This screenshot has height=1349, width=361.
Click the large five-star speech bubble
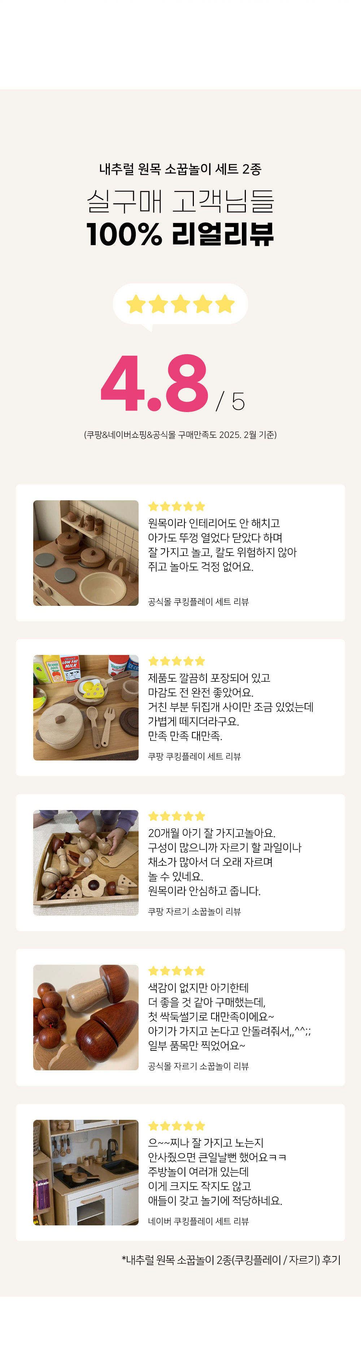coord(180,304)
